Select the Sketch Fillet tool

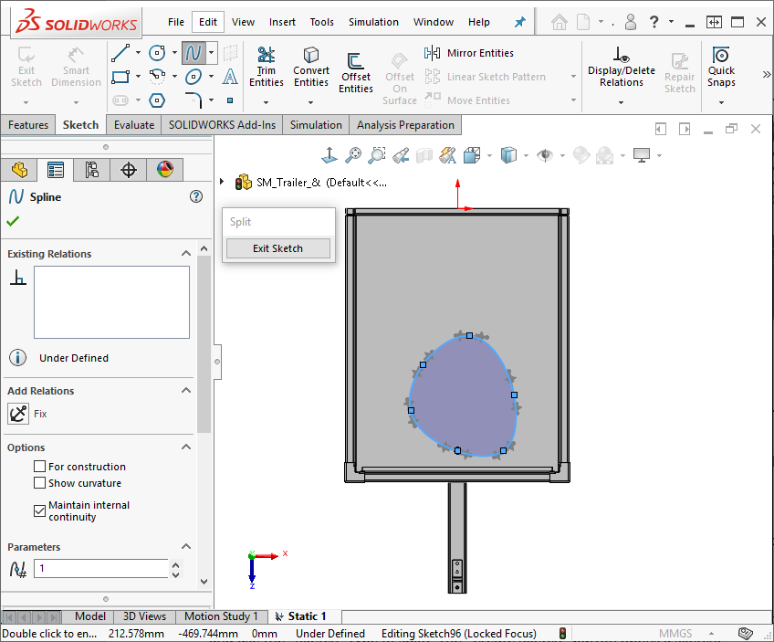(x=193, y=100)
